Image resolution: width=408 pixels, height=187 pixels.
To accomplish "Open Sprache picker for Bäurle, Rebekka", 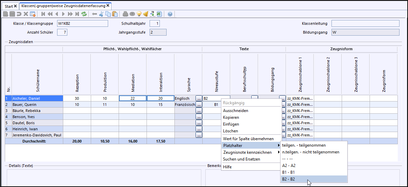I will 199,111.
